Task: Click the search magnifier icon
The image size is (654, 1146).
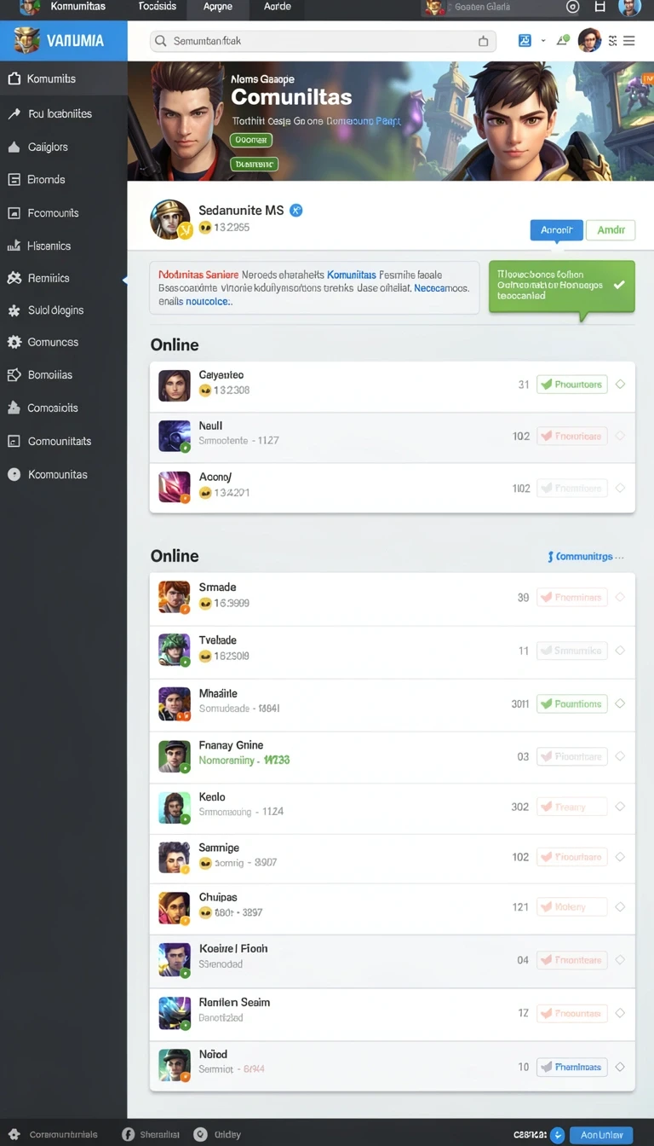Action: (x=162, y=41)
